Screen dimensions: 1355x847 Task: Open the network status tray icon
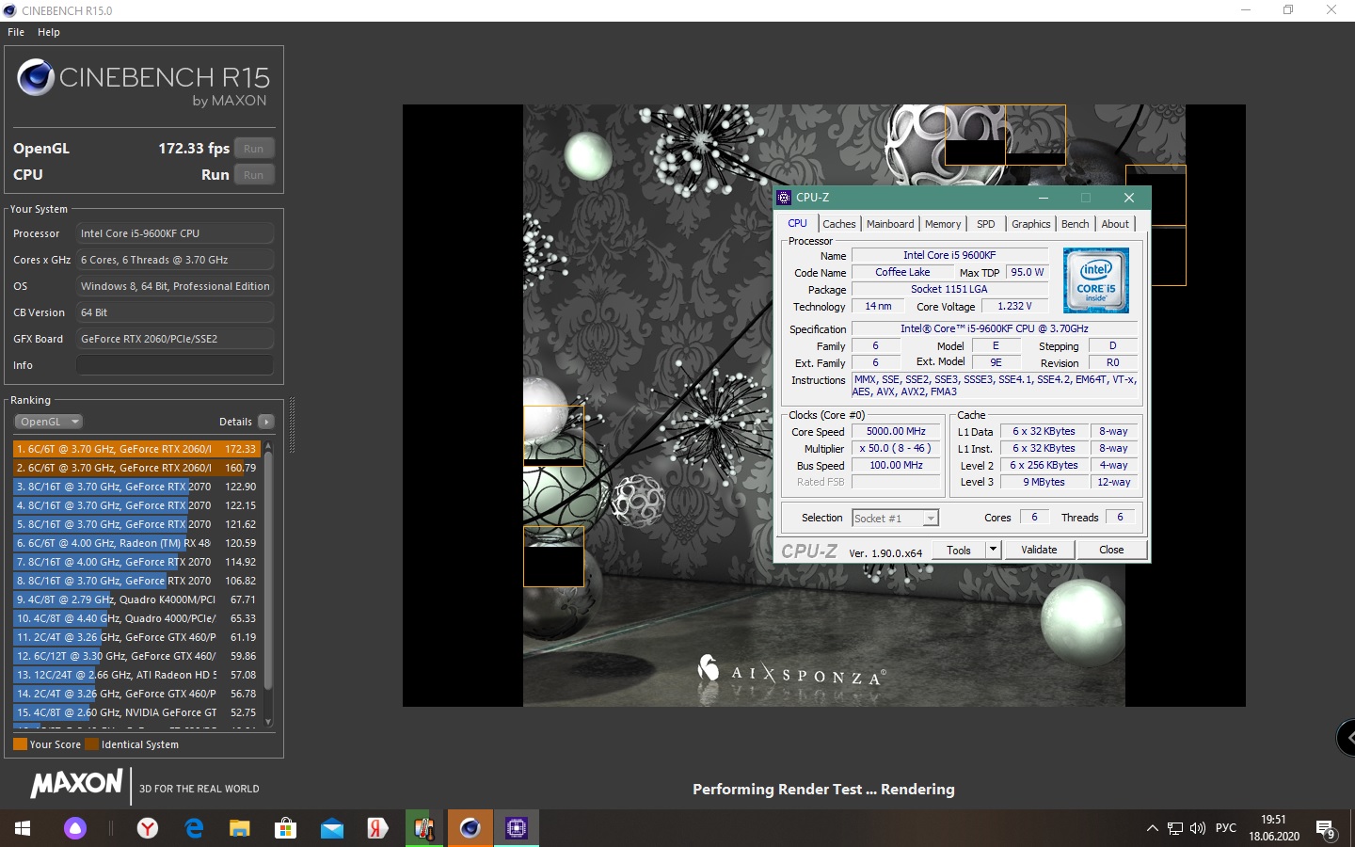tap(1175, 828)
